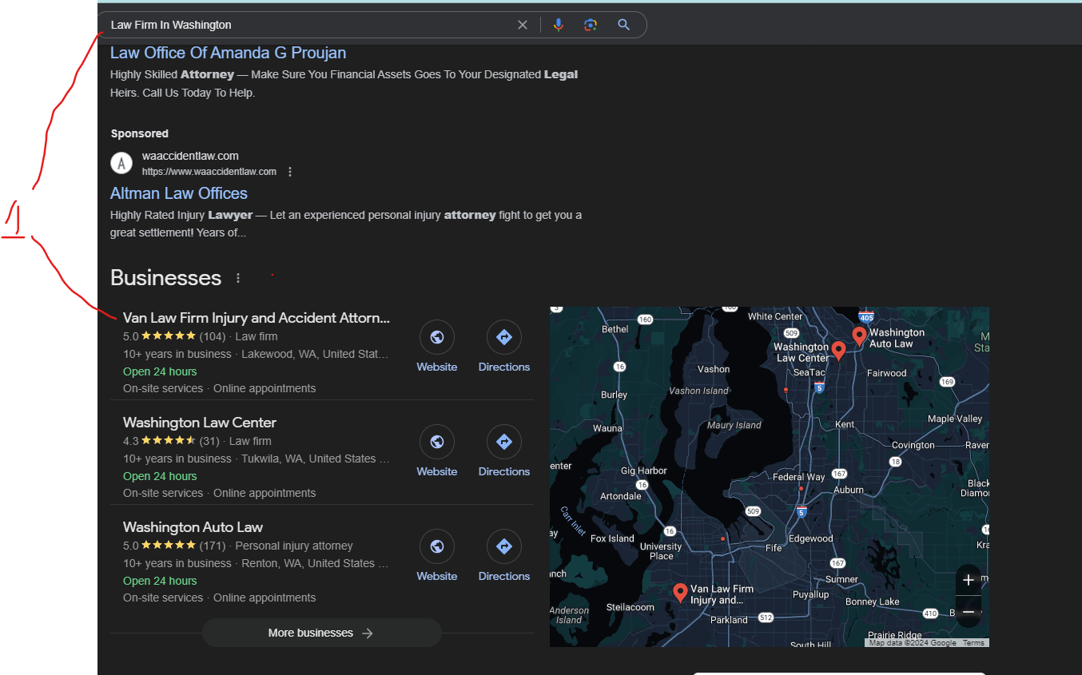Open the map Terms link
Image resolution: width=1082 pixels, height=675 pixels.
(x=973, y=643)
